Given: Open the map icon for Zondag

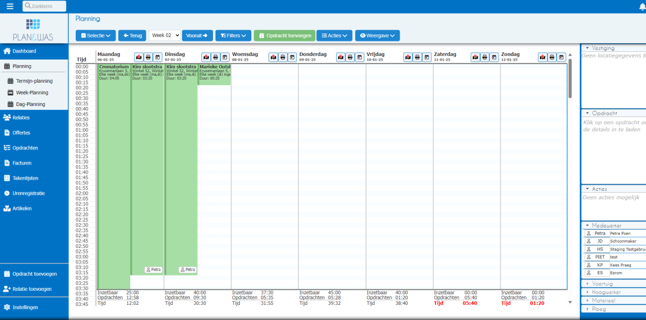Looking at the screenshot, I should (543, 57).
